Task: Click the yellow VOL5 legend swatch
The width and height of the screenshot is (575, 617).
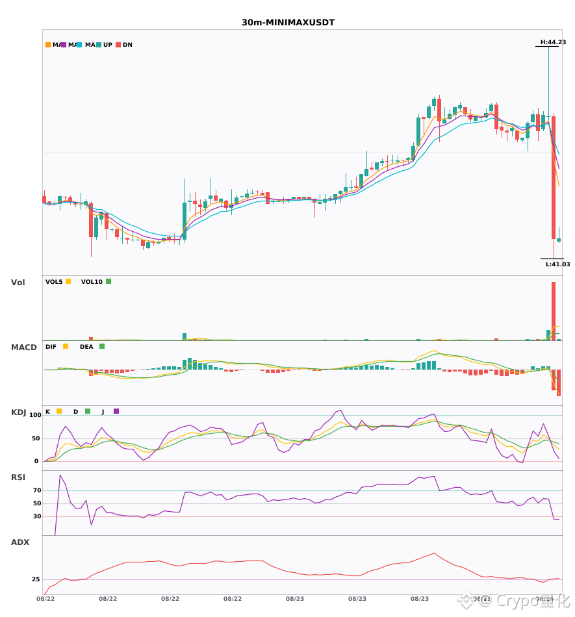Action: 68,281
